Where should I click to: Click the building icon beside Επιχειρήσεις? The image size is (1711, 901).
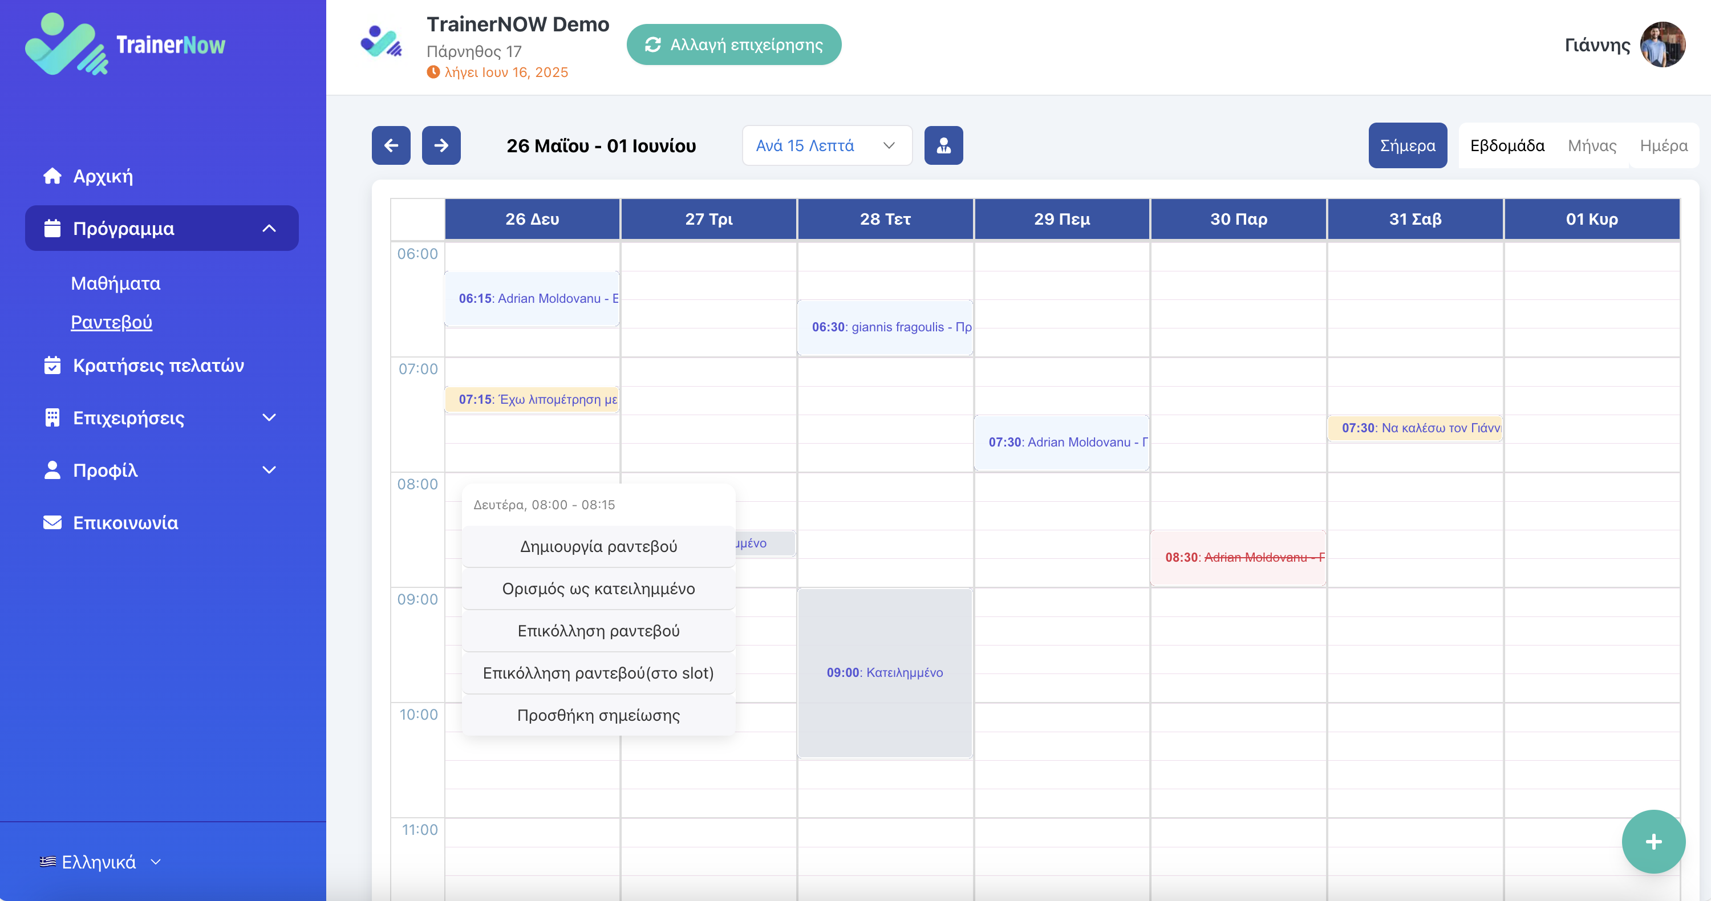[x=52, y=417]
